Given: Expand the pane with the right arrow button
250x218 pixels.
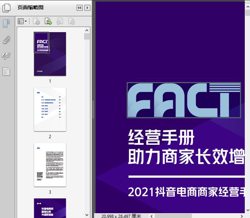Looking at the screenshot, I should tap(87, 8).
